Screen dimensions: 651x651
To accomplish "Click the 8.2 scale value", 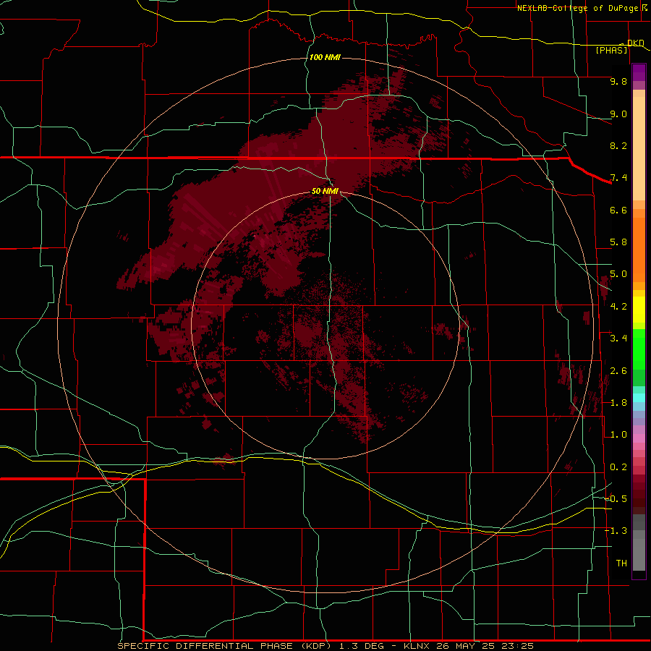I will pyautogui.click(x=618, y=145).
